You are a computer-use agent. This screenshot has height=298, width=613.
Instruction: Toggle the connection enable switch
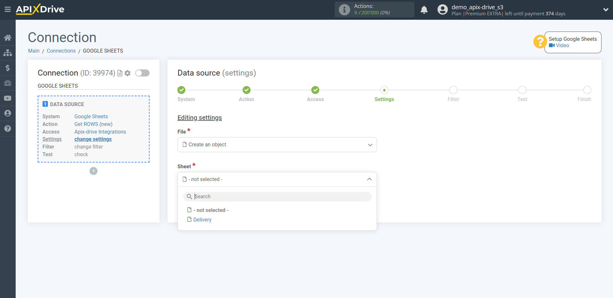coord(142,73)
